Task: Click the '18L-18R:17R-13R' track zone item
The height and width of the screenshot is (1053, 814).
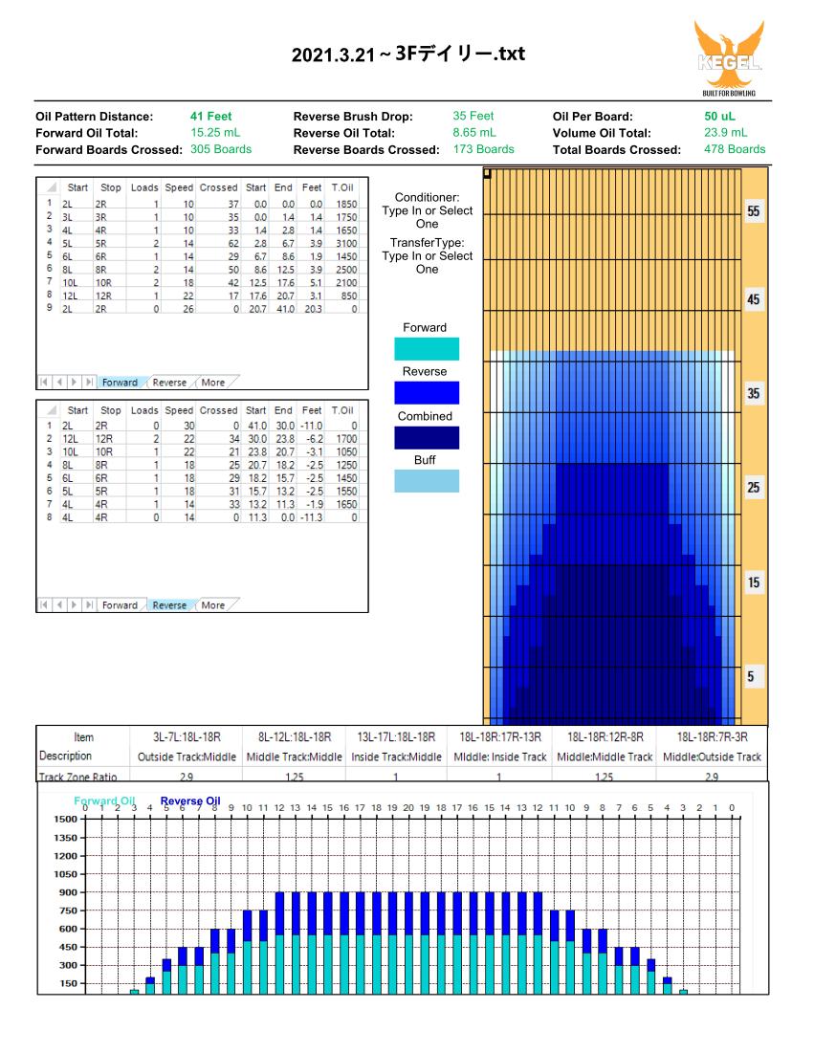Action: [500, 736]
